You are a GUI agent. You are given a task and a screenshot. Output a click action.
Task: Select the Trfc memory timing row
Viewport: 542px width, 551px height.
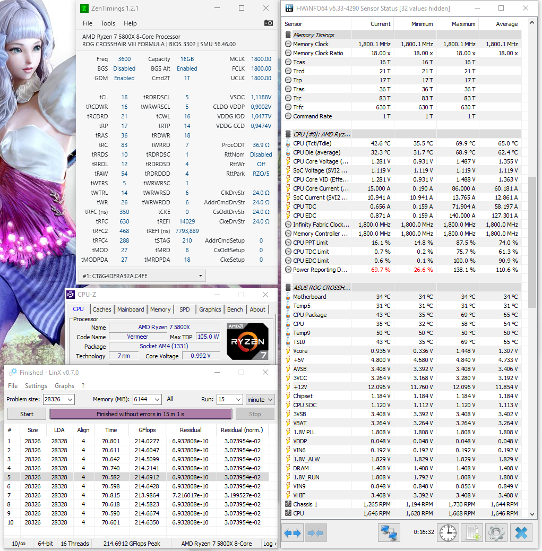pos(403,107)
